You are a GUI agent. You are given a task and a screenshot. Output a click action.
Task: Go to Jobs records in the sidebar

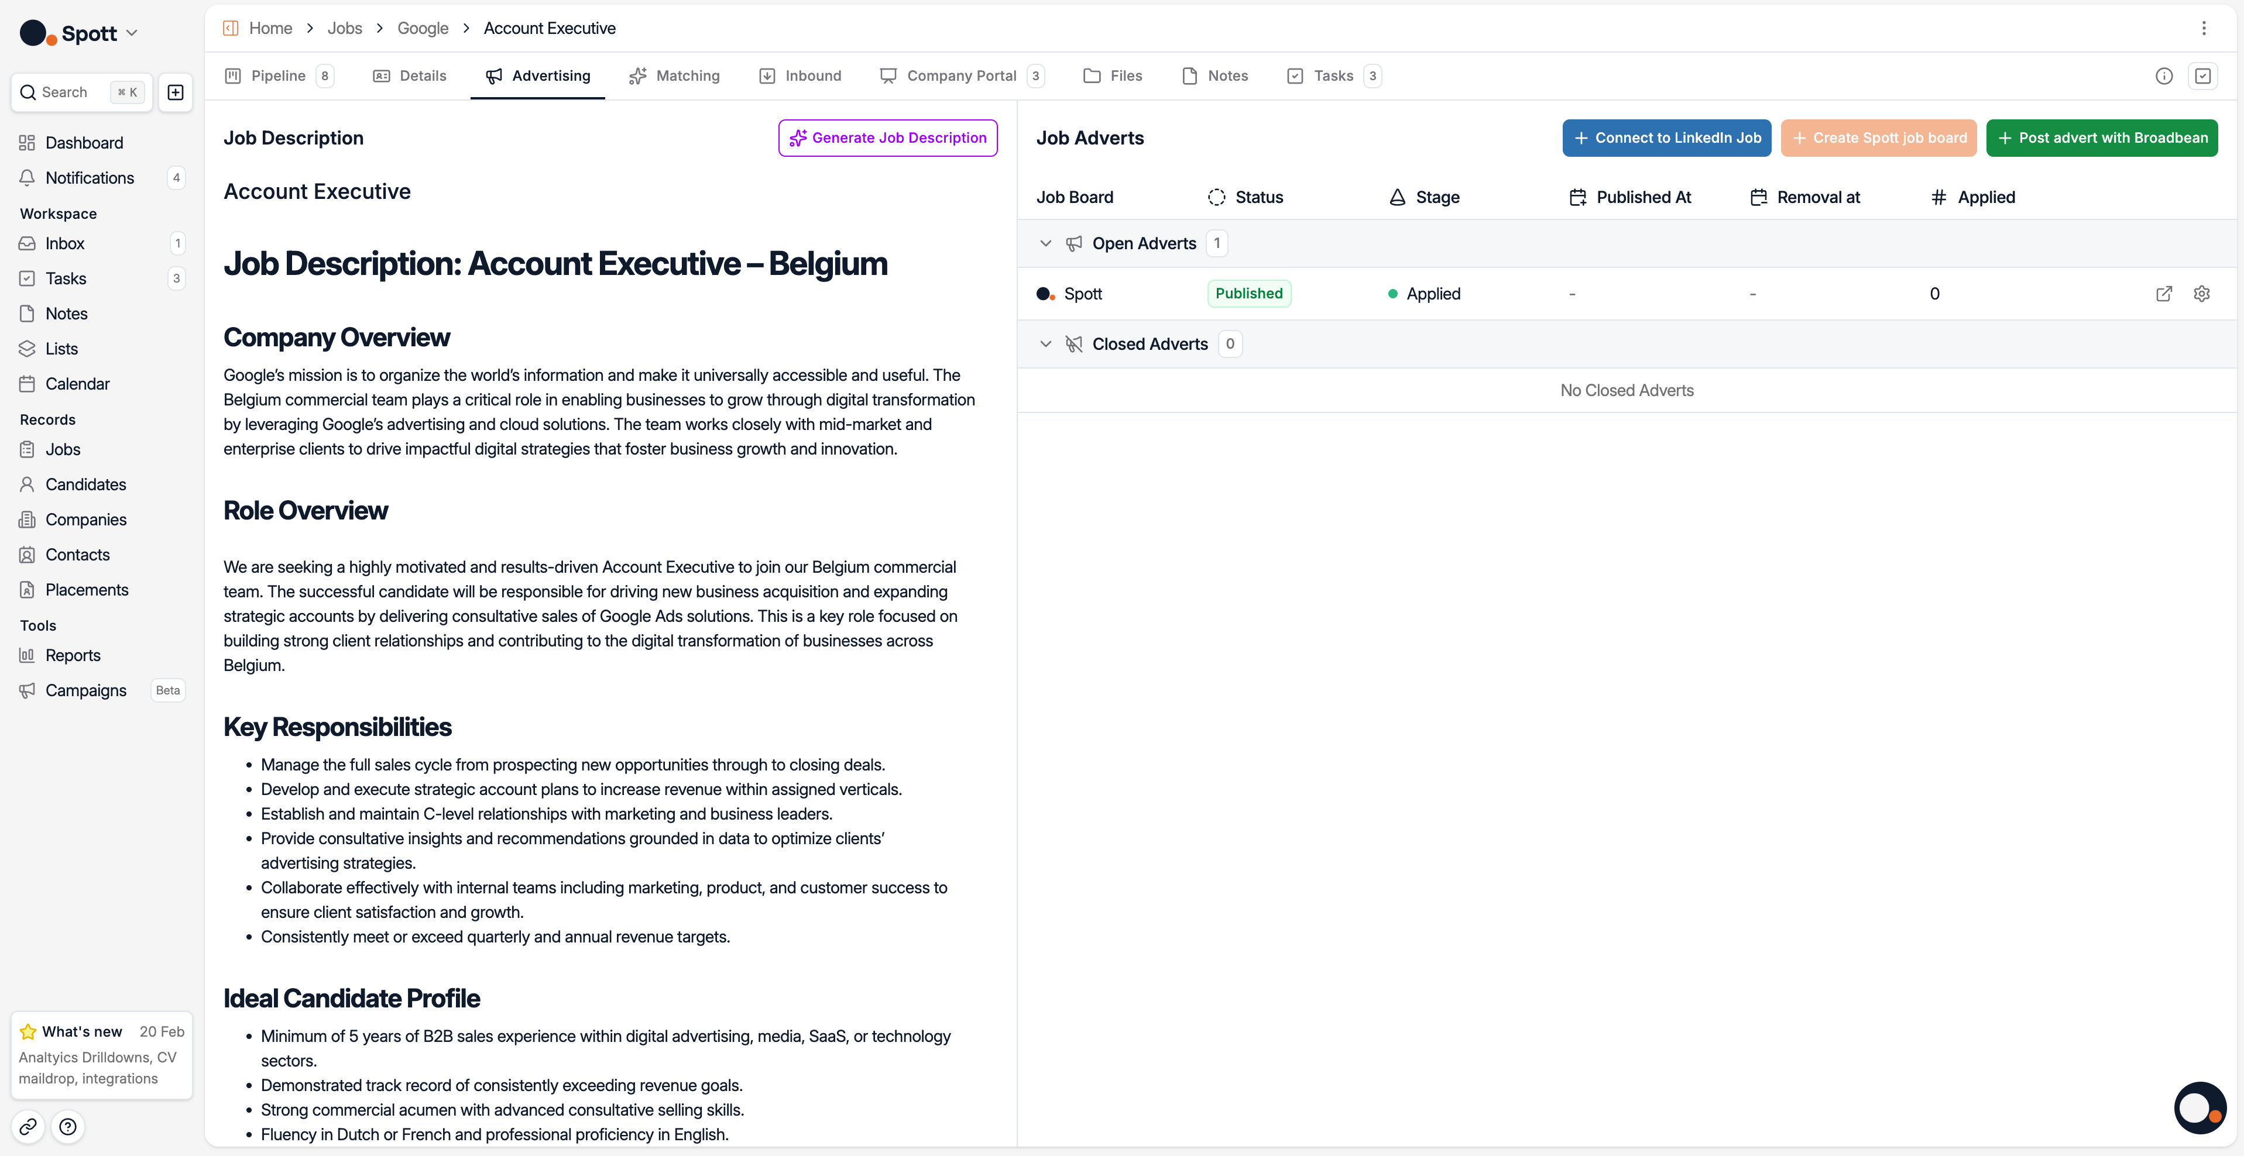(102, 449)
